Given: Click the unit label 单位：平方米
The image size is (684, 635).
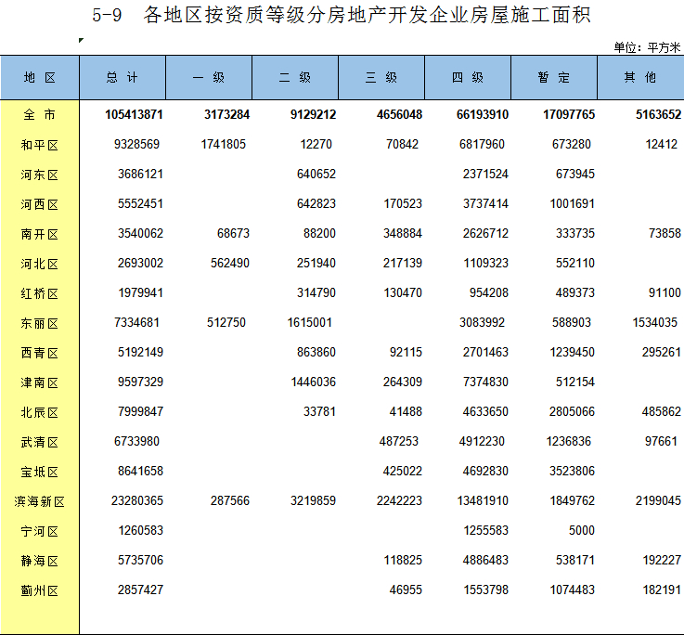Looking at the screenshot, I should click(x=648, y=47).
